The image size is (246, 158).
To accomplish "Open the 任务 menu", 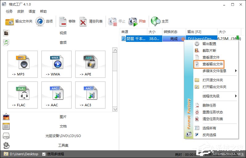I will click(9, 11).
